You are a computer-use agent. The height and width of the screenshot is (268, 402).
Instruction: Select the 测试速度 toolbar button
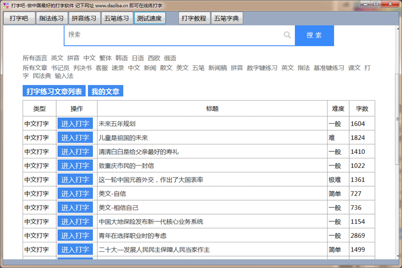(x=150, y=19)
